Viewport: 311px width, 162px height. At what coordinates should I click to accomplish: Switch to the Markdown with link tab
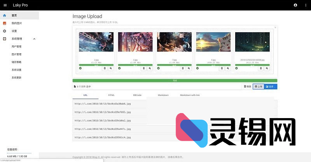[x=190, y=95]
